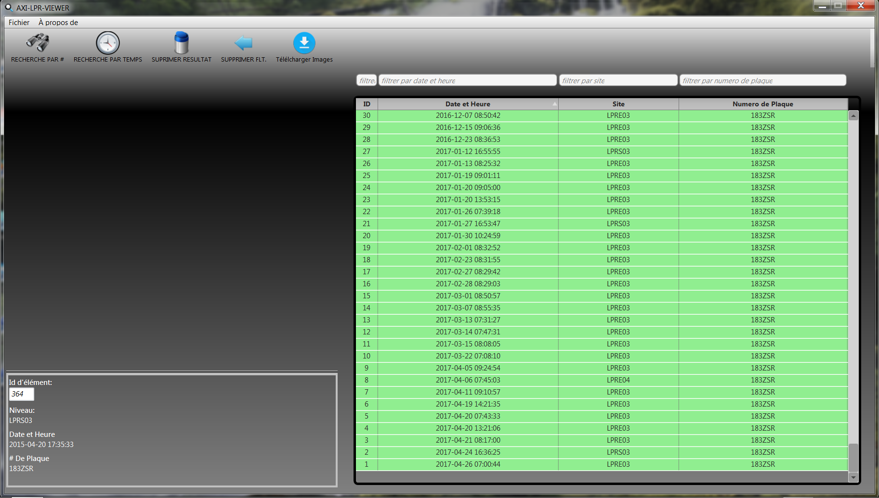Image resolution: width=879 pixels, height=498 pixels.
Task: Click the filtrer par date et heure field
Action: pos(468,80)
